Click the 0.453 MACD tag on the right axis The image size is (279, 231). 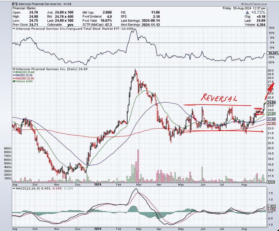click(x=271, y=206)
